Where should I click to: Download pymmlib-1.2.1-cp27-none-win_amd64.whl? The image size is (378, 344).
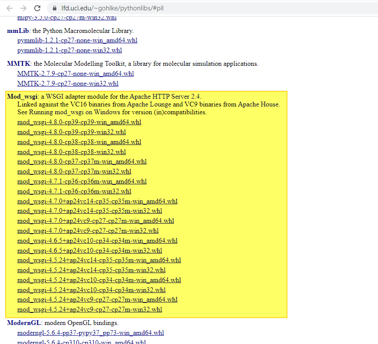[x=78, y=40]
